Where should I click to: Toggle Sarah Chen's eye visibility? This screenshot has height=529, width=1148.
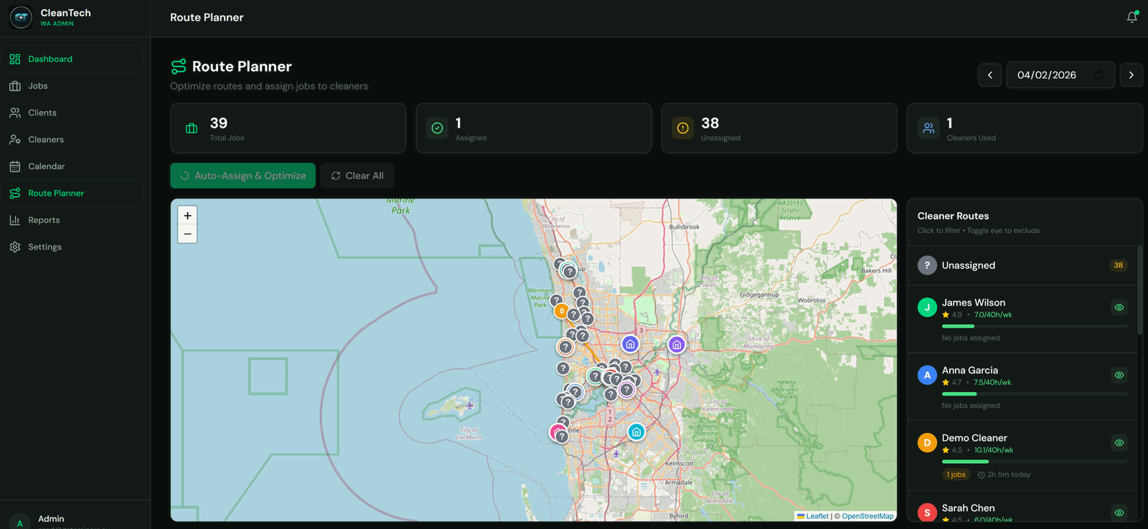pos(1119,513)
